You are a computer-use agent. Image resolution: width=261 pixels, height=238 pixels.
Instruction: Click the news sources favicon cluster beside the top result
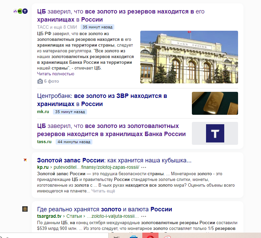(20, 11)
